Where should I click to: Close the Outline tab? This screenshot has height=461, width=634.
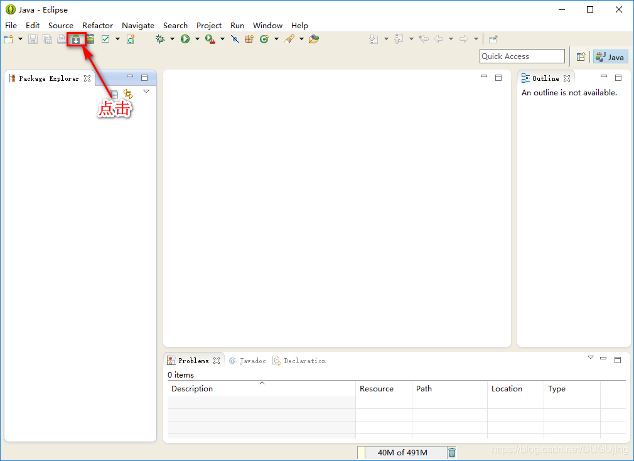[x=567, y=78]
